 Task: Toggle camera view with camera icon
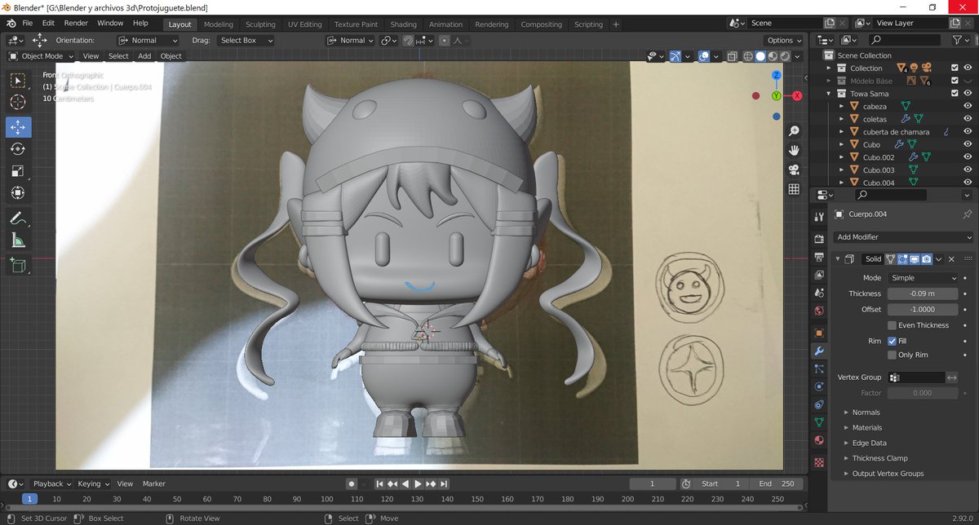(x=793, y=170)
